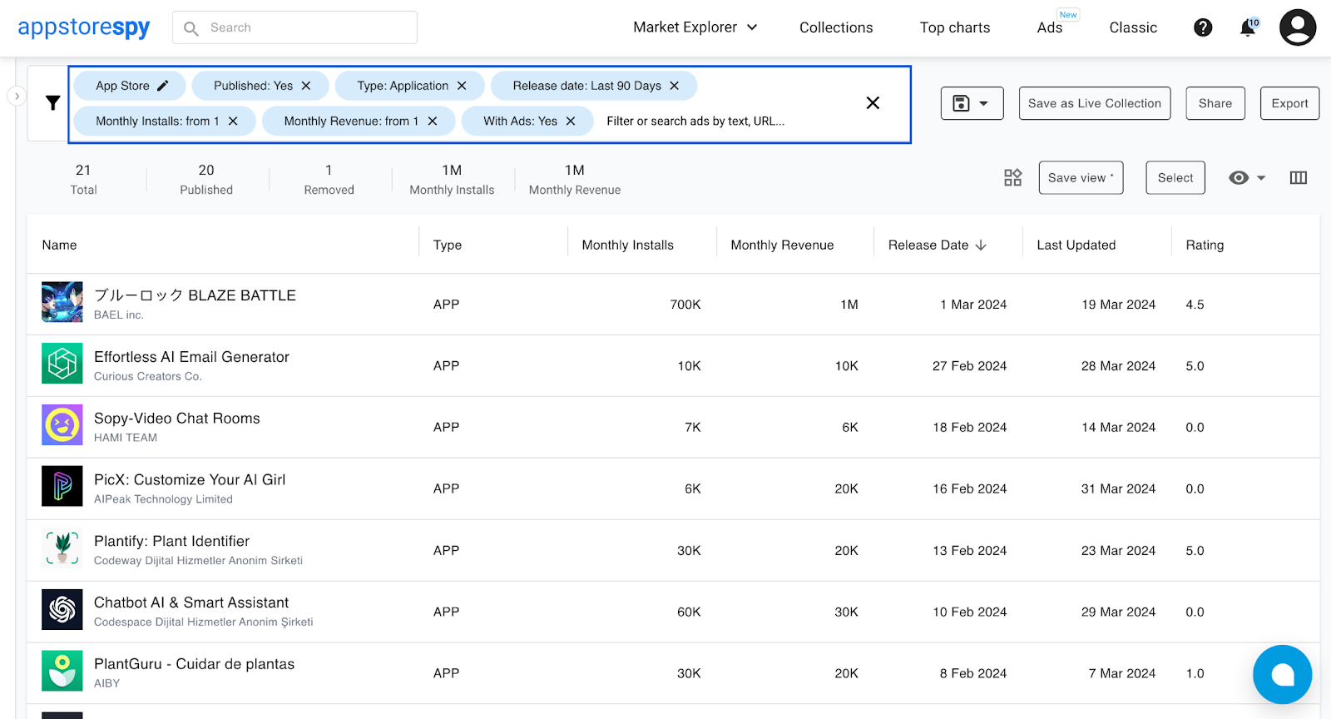The width and height of the screenshot is (1331, 719).
Task: Sort by Release Date column
Action: click(938, 245)
